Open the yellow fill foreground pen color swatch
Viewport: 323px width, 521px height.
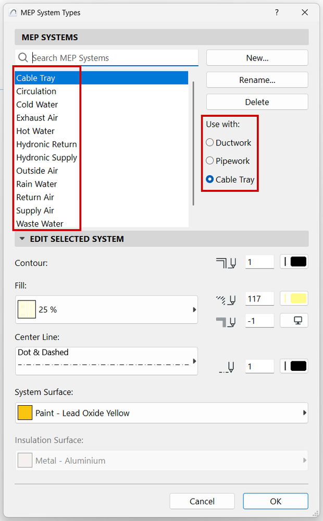[x=294, y=299]
